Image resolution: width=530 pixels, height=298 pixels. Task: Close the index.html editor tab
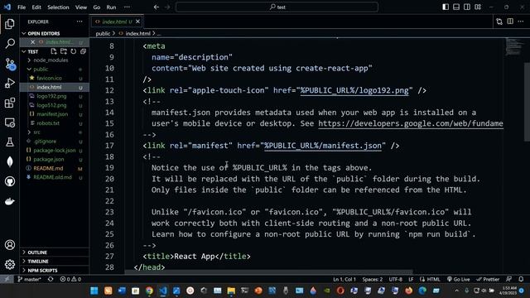[x=138, y=22]
